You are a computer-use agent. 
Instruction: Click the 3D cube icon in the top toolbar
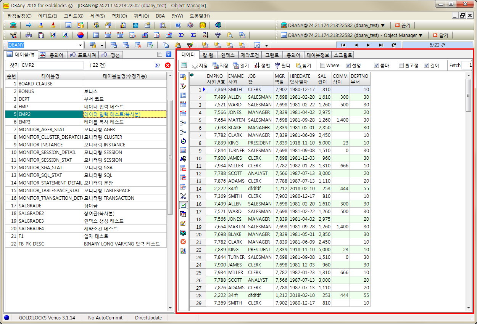190,26
